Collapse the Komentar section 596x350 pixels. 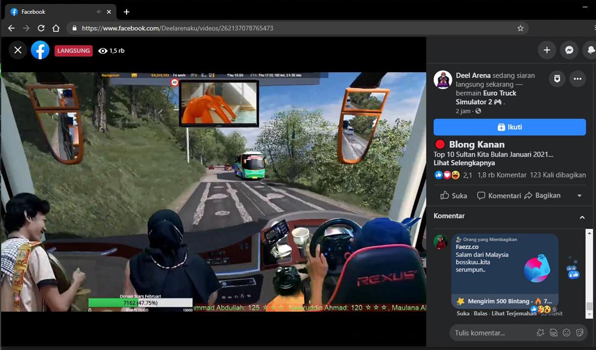tap(582, 217)
